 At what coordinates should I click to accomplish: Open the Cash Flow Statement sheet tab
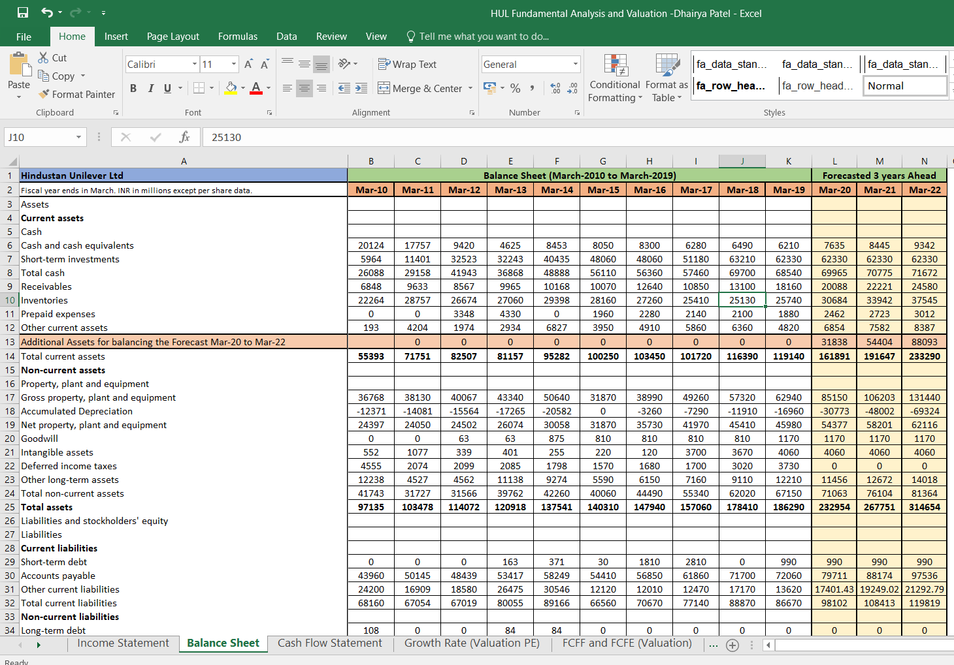pos(330,643)
